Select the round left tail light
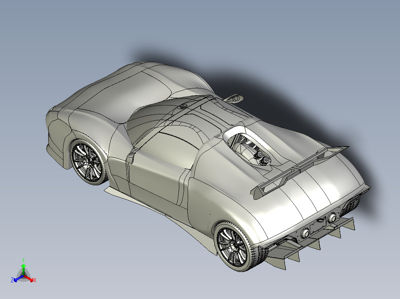400x299 pixels. click(x=305, y=233)
